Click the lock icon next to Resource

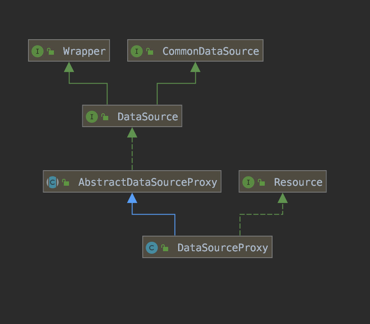point(261,183)
